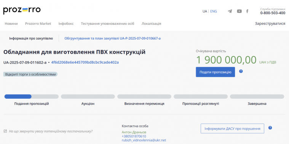Screen dimensions: 289x144
Task: Open Обгрунтування та план закупівлі link
Action: pyautogui.click(x=112, y=38)
